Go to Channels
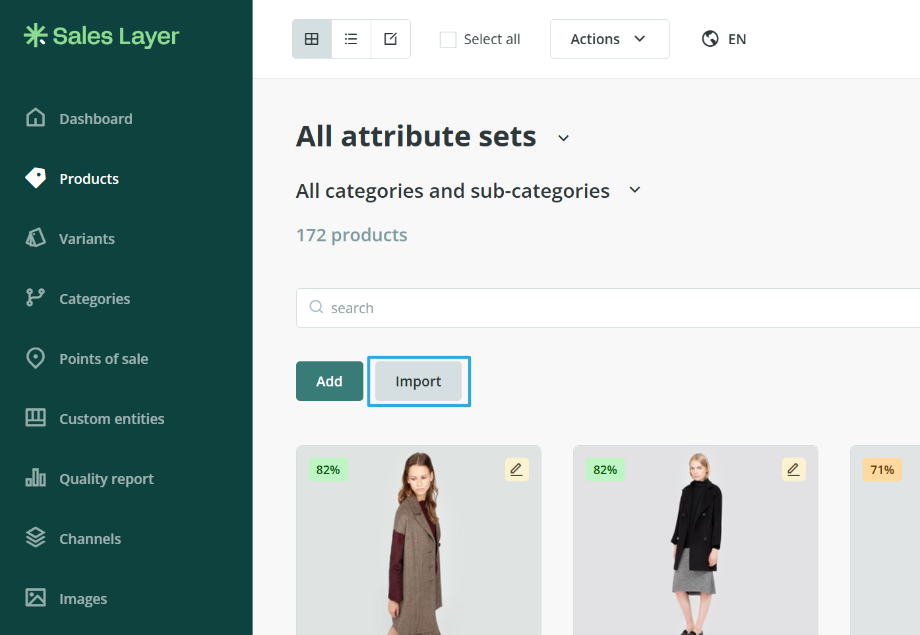 pos(90,539)
